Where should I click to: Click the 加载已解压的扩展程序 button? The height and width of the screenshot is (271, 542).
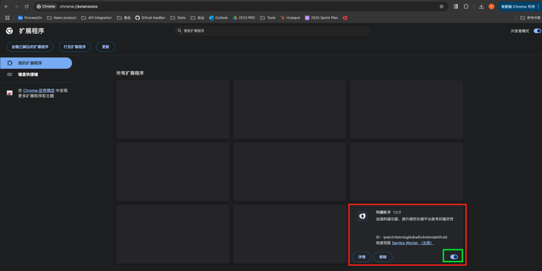[30, 46]
